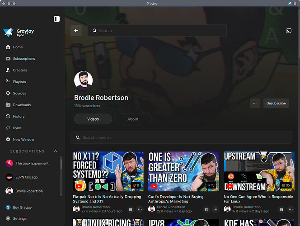This screenshot has width=300, height=226.
Task: Open the Linux Ricing video thumbnail
Action: [x=108, y=222]
